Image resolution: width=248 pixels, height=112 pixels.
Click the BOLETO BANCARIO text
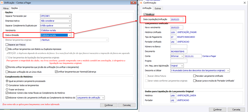pos(186,37)
